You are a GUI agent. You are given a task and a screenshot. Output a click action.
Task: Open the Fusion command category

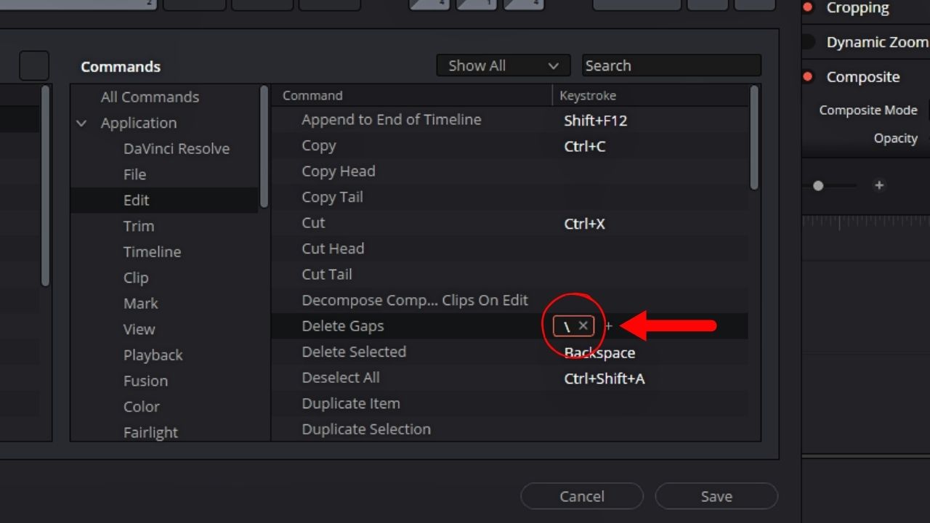[145, 381]
